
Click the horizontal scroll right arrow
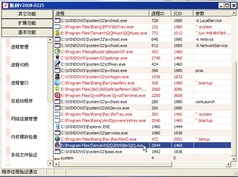point(228,164)
